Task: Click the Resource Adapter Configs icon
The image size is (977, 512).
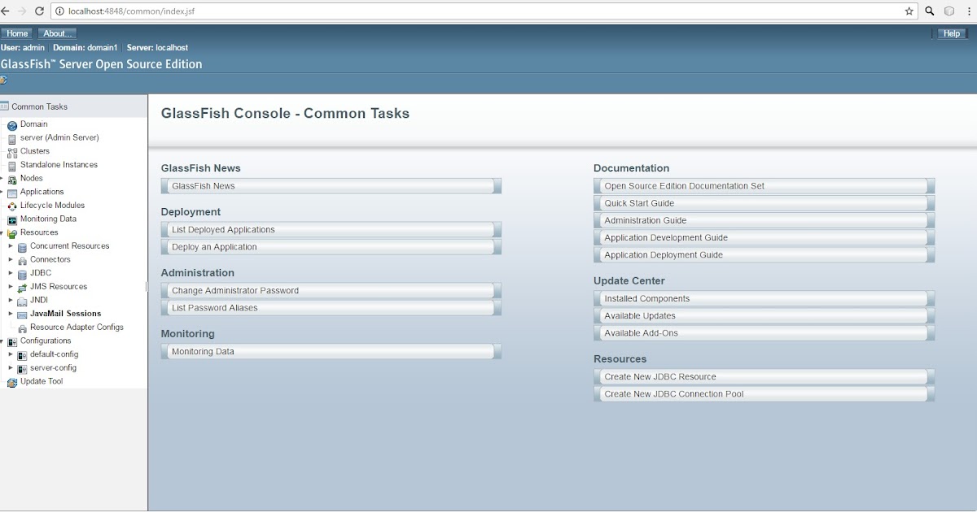Action: click(21, 328)
